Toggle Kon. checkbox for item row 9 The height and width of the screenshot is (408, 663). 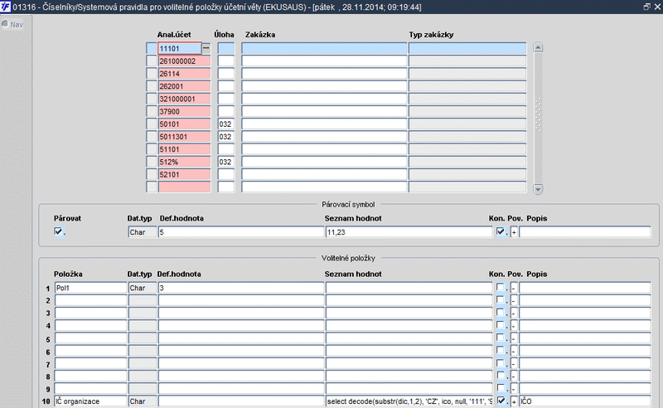501,388
